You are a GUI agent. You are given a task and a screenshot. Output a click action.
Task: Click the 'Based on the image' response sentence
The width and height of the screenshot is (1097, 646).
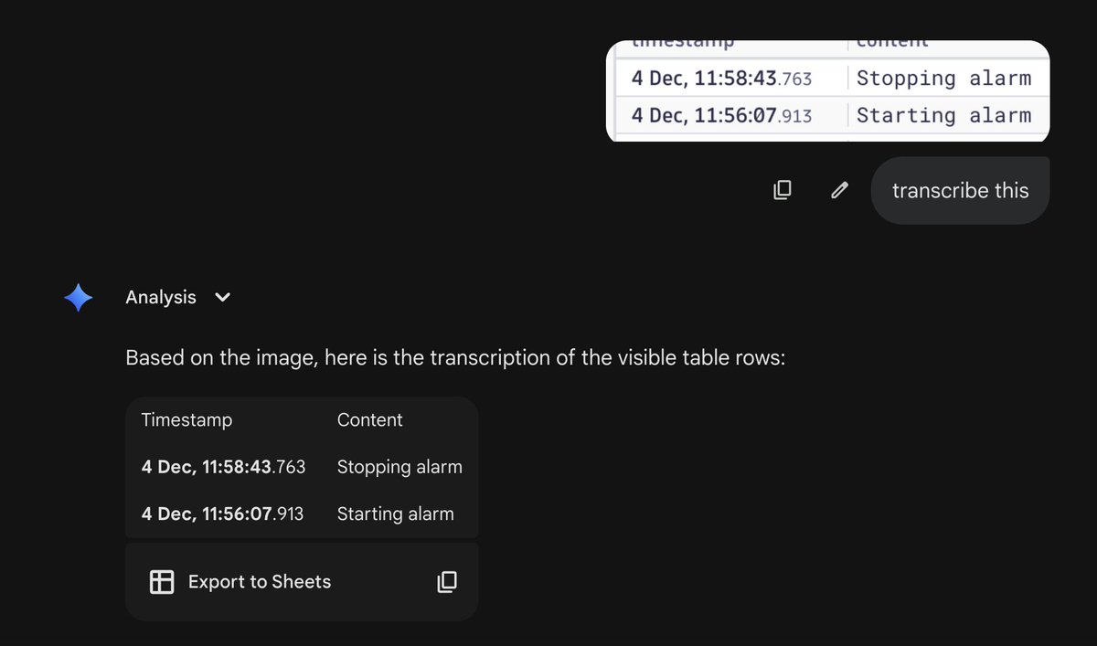coord(455,357)
